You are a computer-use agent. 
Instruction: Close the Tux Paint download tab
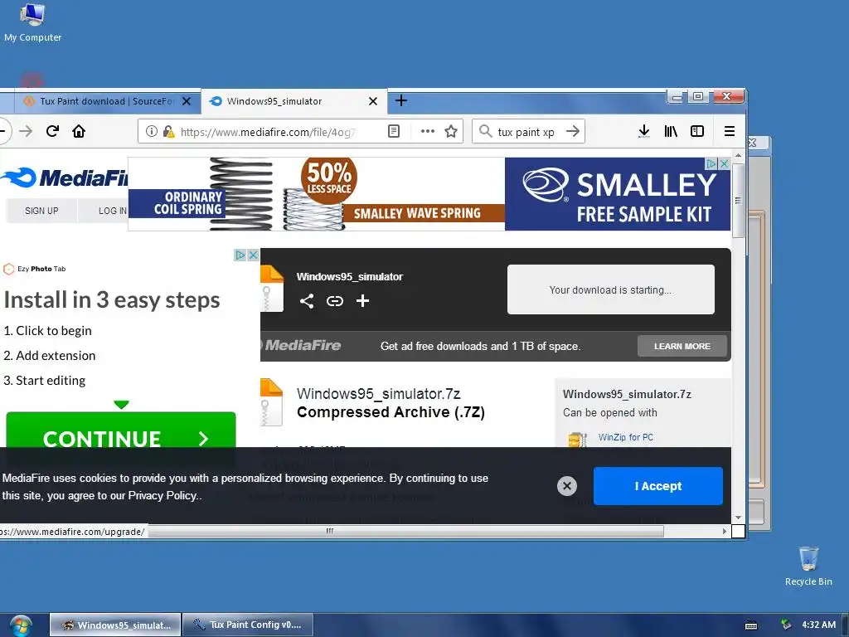187,101
